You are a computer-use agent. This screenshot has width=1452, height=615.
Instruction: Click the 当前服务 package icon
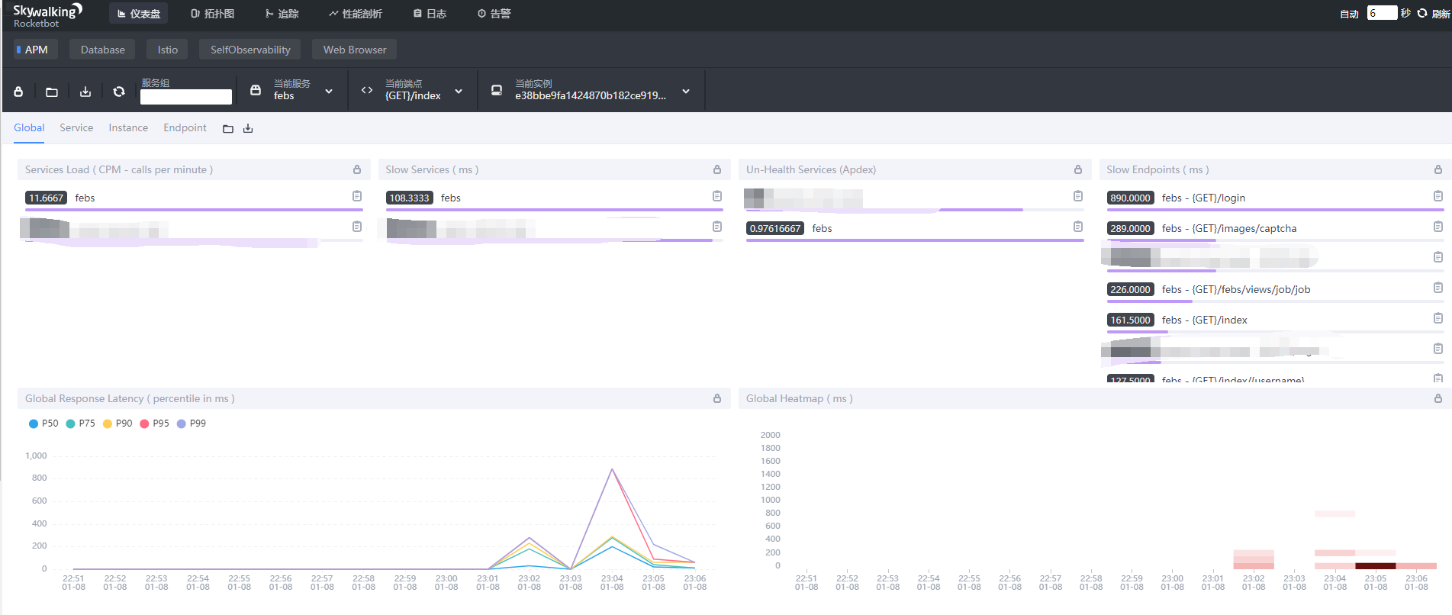(x=256, y=90)
